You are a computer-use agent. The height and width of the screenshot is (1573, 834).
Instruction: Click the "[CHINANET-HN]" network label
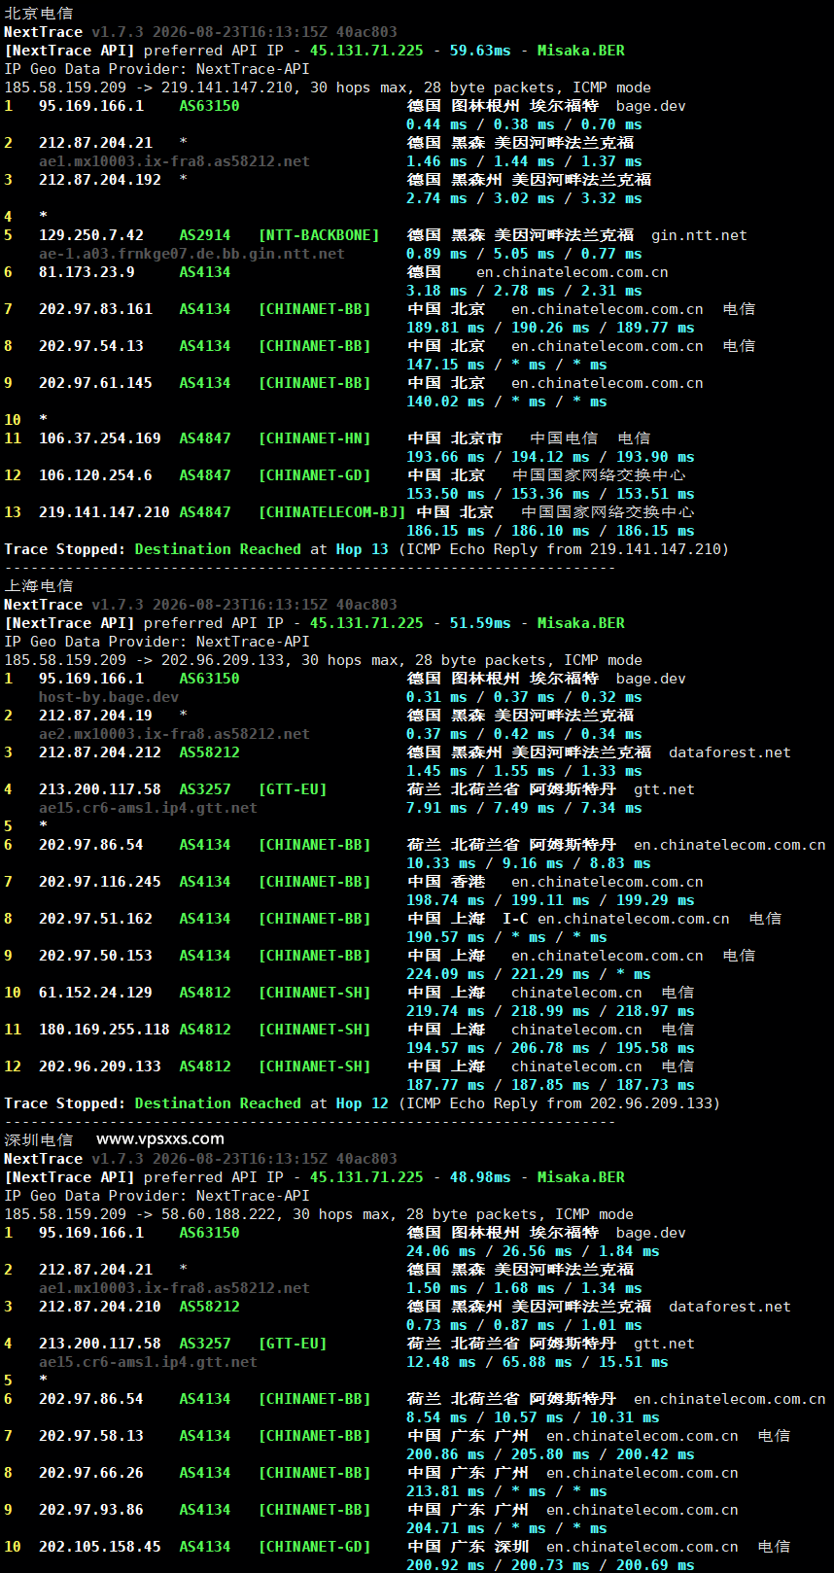(315, 438)
